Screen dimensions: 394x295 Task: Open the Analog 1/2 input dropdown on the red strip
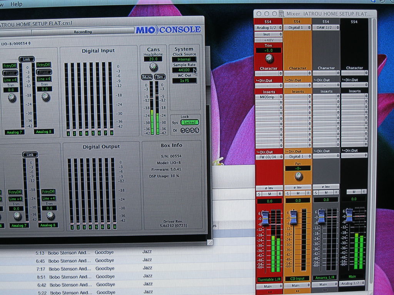[268, 28]
